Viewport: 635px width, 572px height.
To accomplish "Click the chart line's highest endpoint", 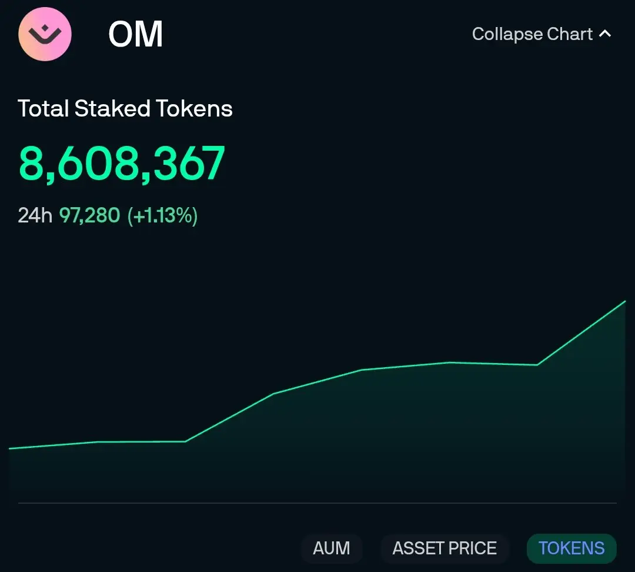I will point(625,302).
